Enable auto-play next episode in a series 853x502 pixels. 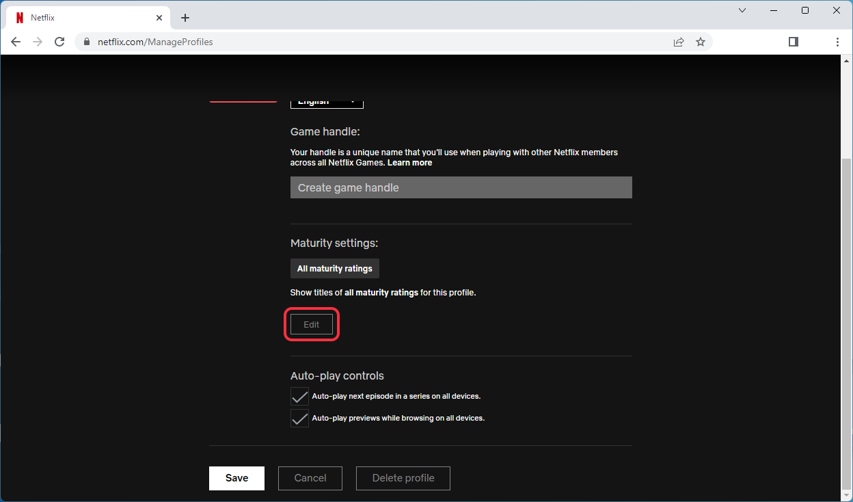pos(299,396)
